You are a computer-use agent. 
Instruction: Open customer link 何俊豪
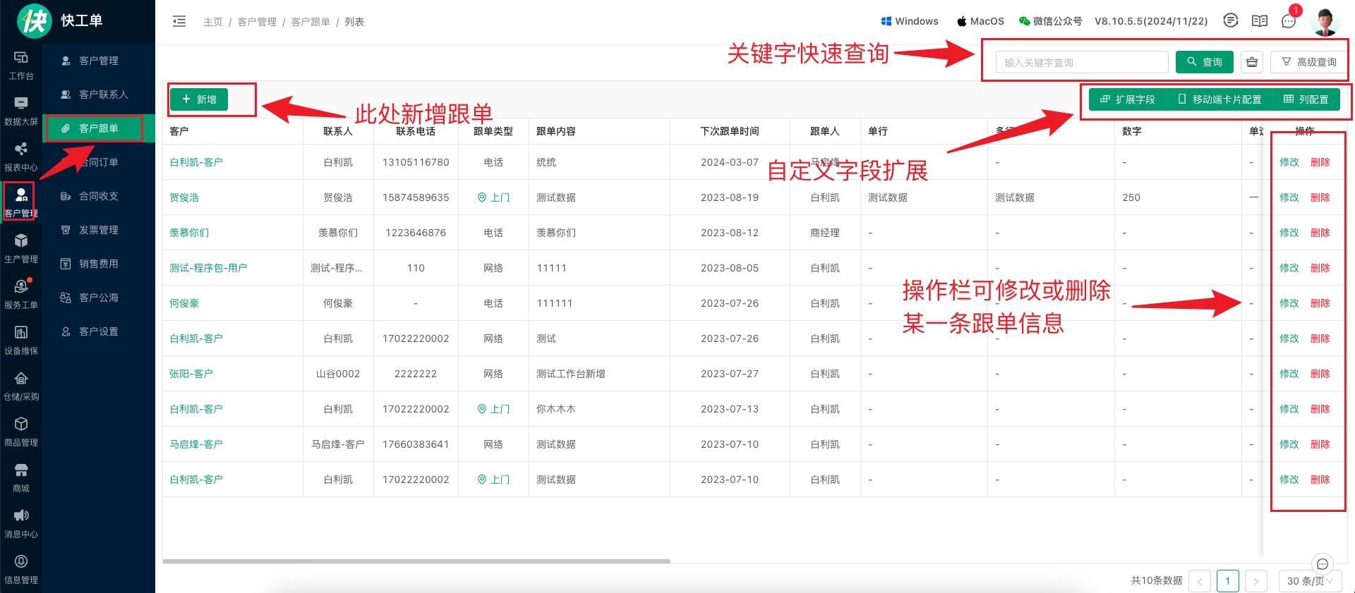click(184, 303)
